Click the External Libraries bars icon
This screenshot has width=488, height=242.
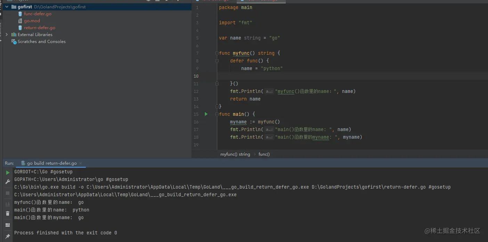click(x=14, y=35)
